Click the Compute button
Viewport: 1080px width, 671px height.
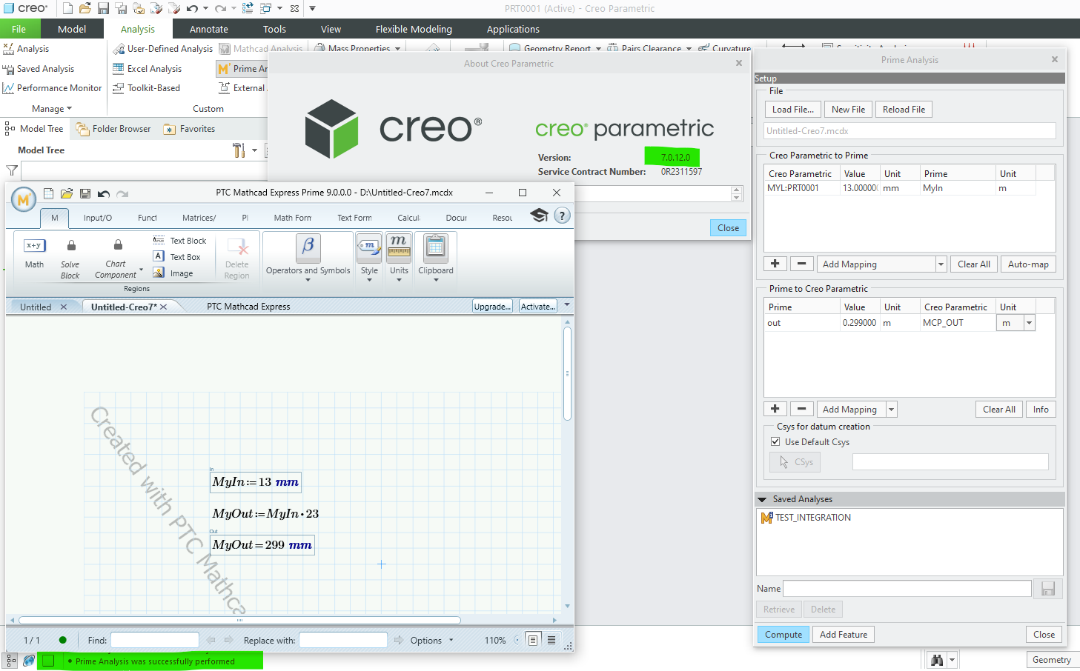coord(784,635)
